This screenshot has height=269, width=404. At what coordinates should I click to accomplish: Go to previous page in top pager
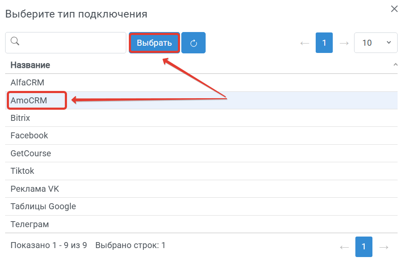click(305, 43)
